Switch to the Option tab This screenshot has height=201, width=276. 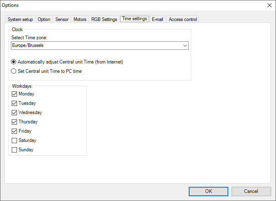point(44,19)
